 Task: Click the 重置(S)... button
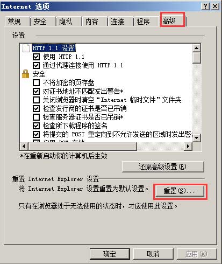coord(180,191)
